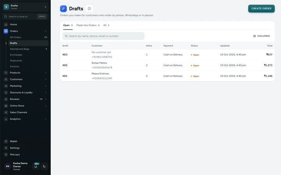The width and height of the screenshot is (281, 175).
Task: Click the Marketing megaphone icon
Action: pyautogui.click(x=6, y=86)
